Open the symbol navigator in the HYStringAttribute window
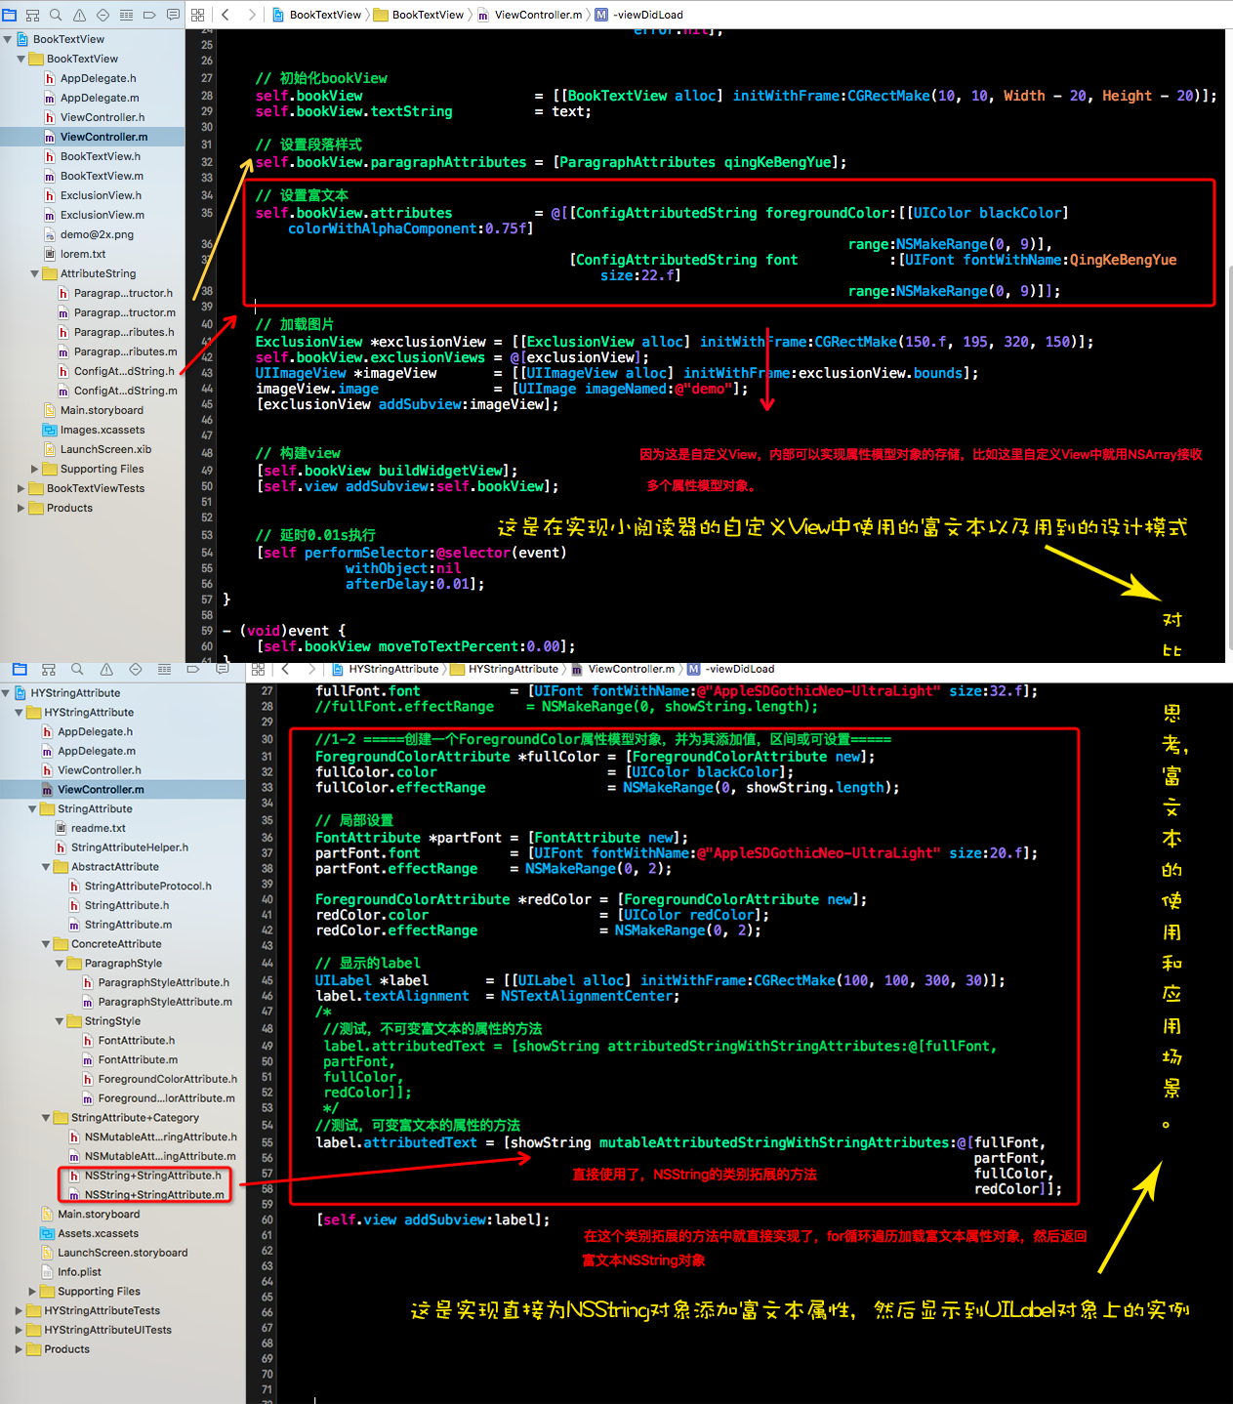 click(48, 670)
